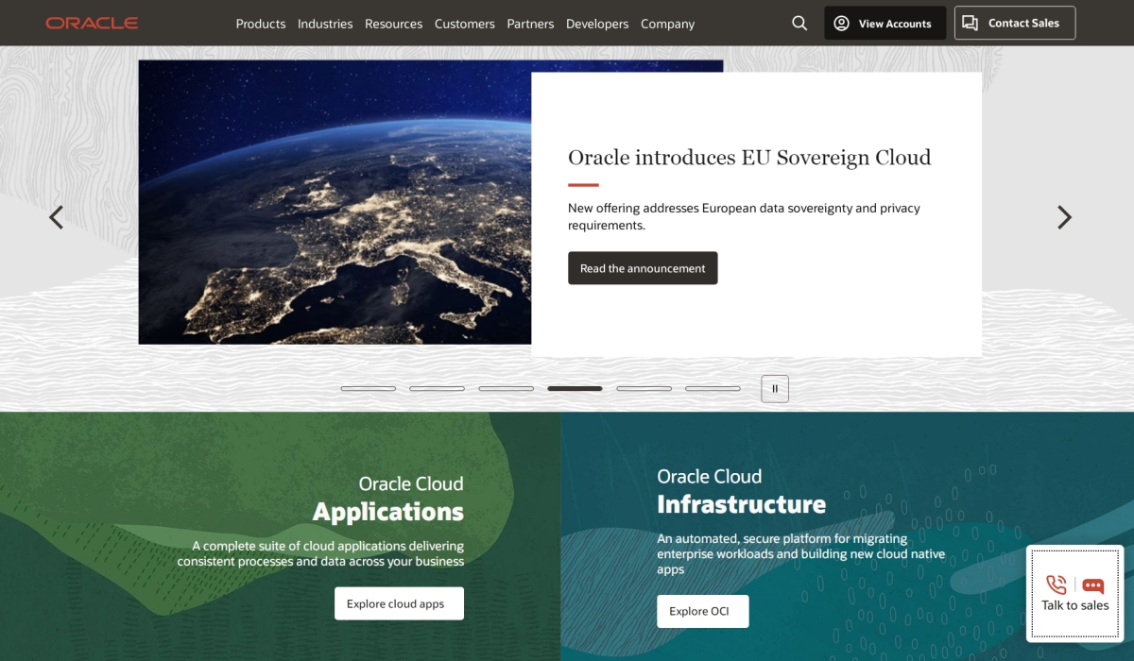Expand the Industries menu
The height and width of the screenshot is (661, 1134).
(325, 24)
